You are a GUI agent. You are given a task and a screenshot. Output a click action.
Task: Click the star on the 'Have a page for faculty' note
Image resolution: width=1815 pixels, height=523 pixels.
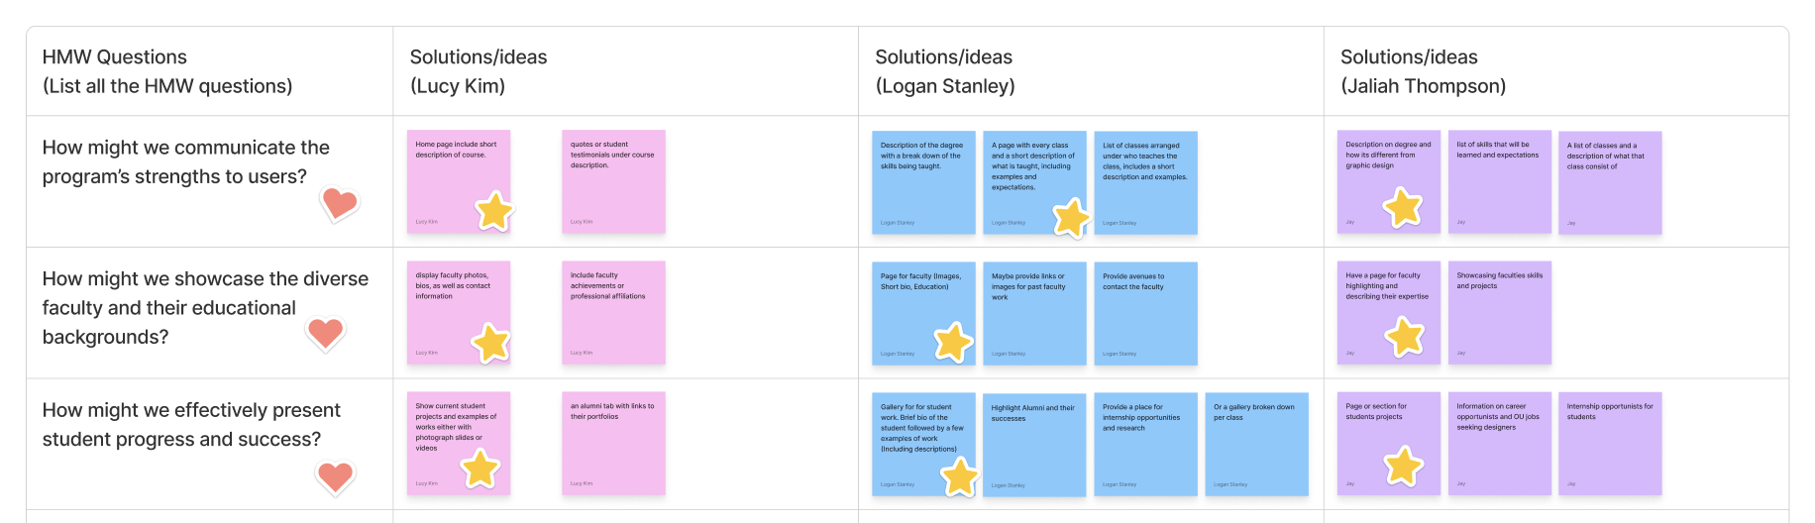(x=1405, y=337)
